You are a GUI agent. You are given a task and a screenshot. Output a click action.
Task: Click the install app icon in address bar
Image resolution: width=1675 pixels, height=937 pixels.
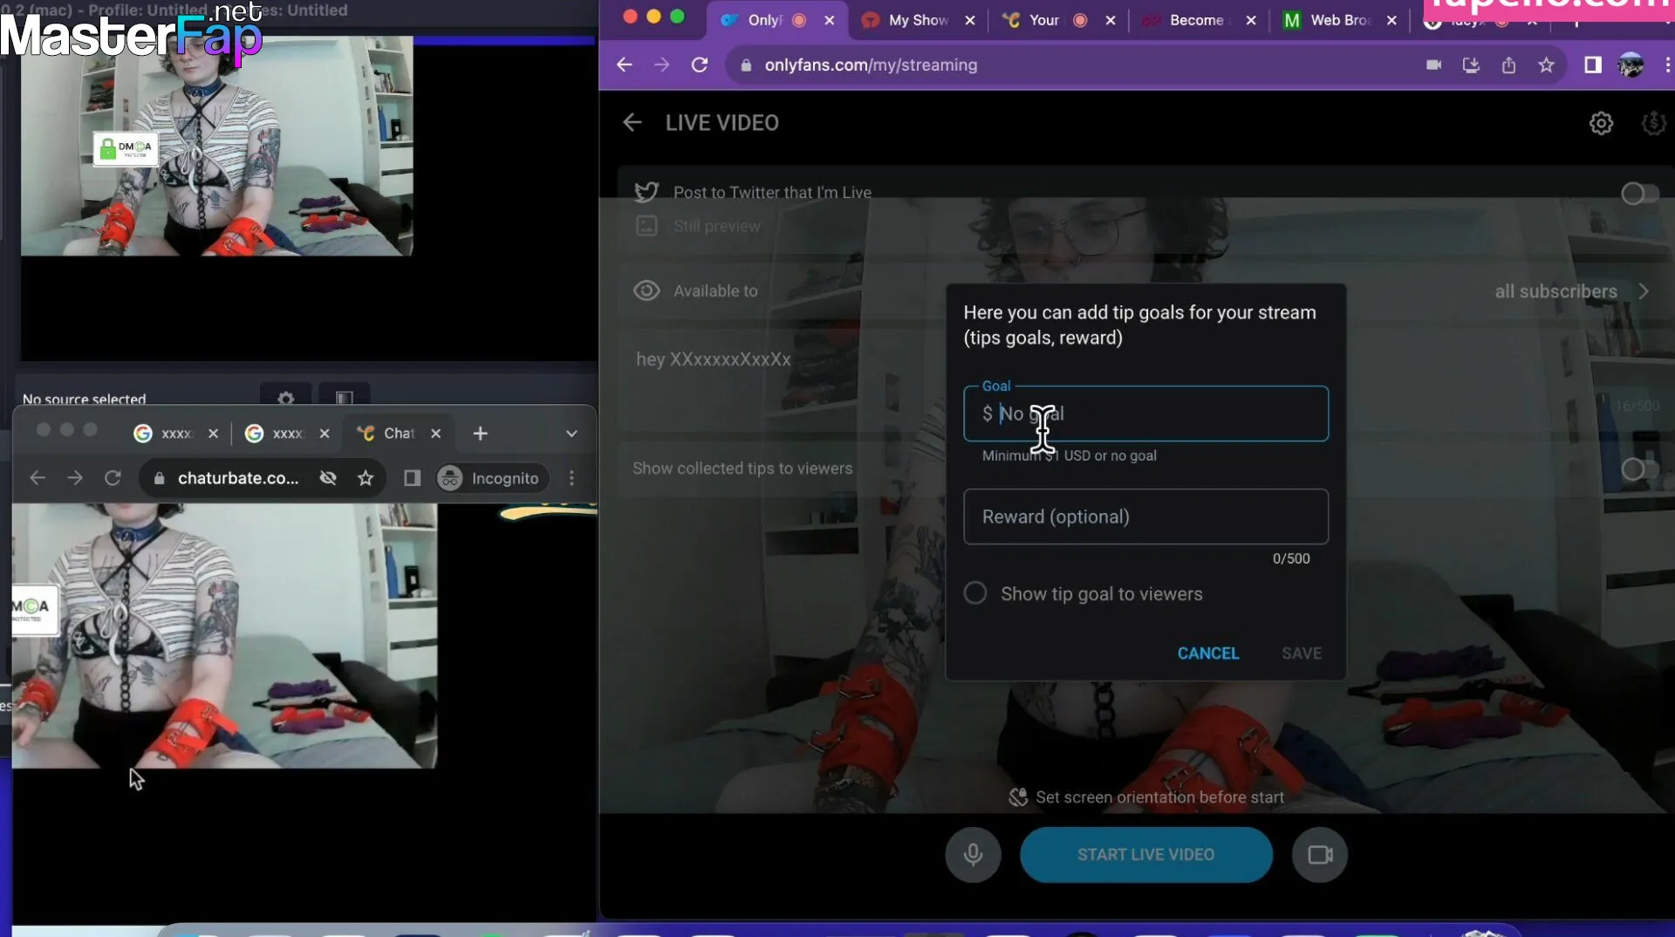pos(1471,65)
